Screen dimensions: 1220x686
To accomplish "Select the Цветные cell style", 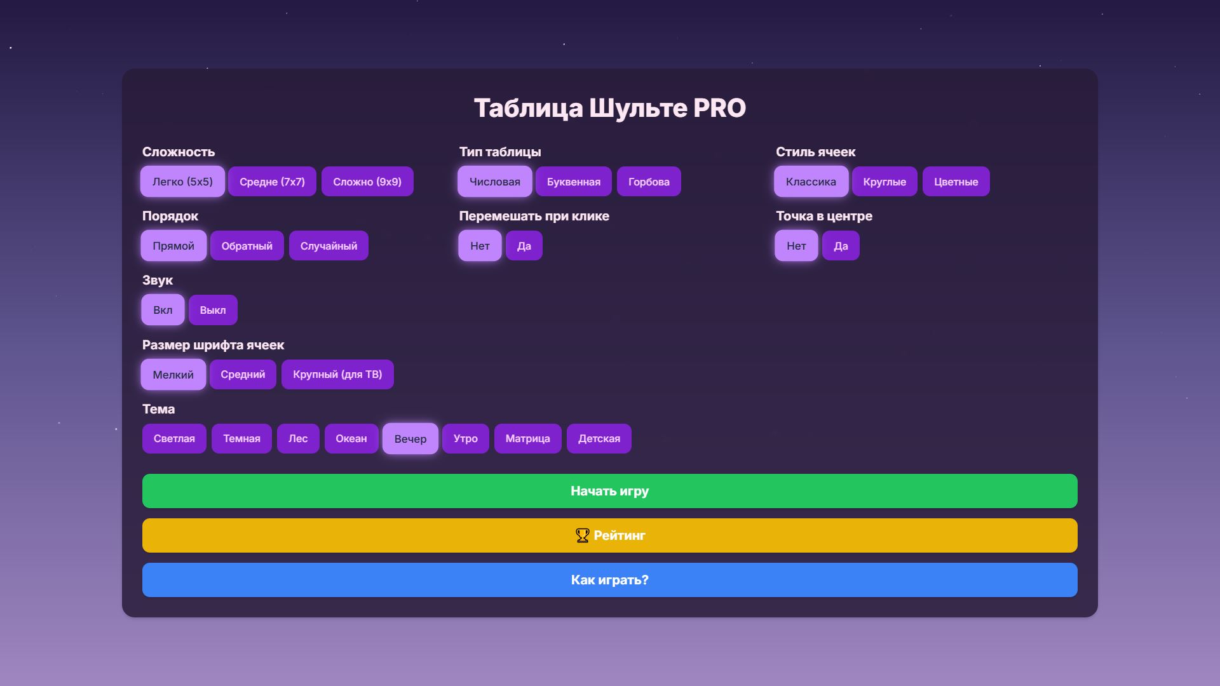I will pyautogui.click(x=956, y=182).
